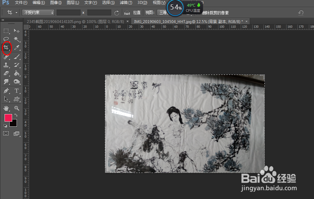This screenshot has height=199, width=314.
Task: Select the History Brush tool
Action: [x=17, y=65]
